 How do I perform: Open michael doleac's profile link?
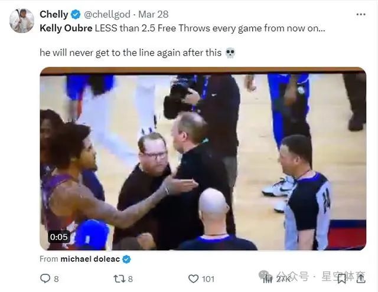90,259
